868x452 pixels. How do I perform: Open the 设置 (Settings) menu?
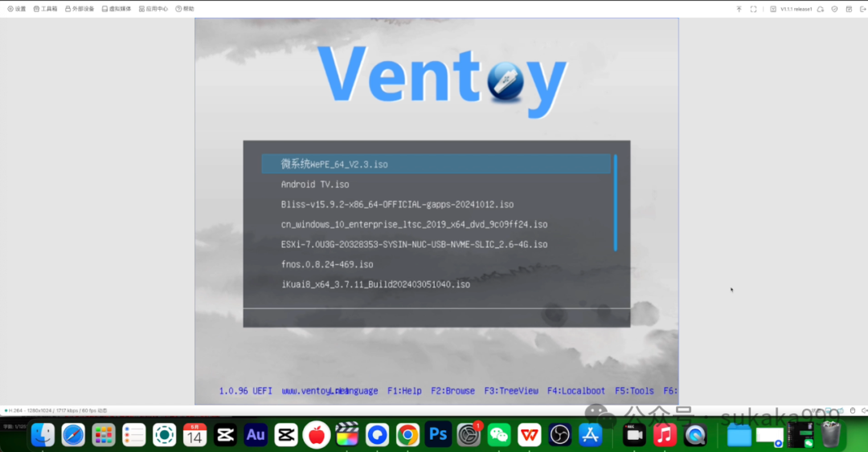(x=17, y=9)
